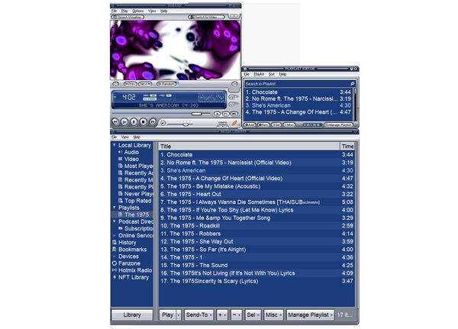Image resolution: width=458 pixels, height=329 pixels.
Task: Click the Playlist Editor scrollbar
Action: (355, 105)
